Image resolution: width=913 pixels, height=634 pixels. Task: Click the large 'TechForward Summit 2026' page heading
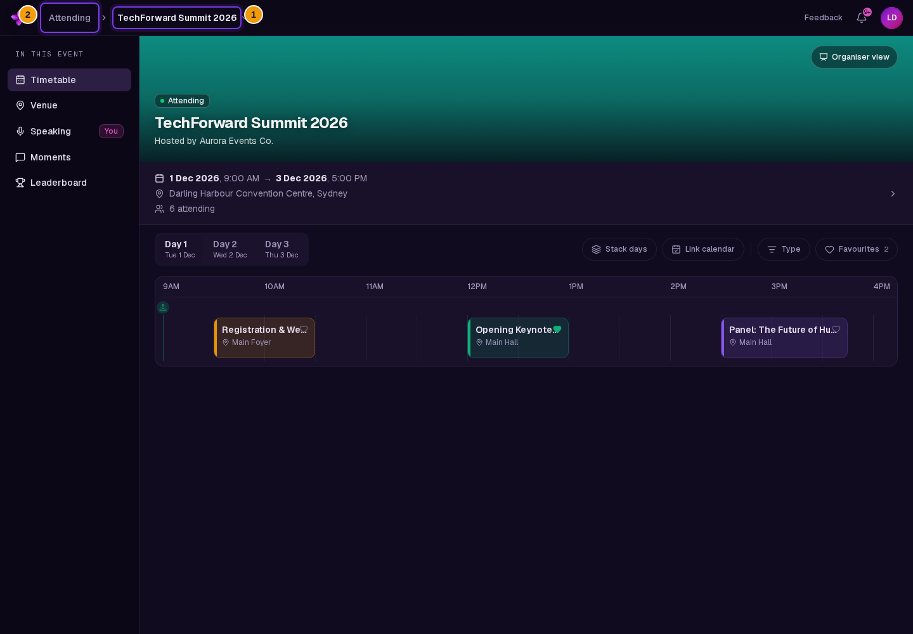tap(251, 122)
